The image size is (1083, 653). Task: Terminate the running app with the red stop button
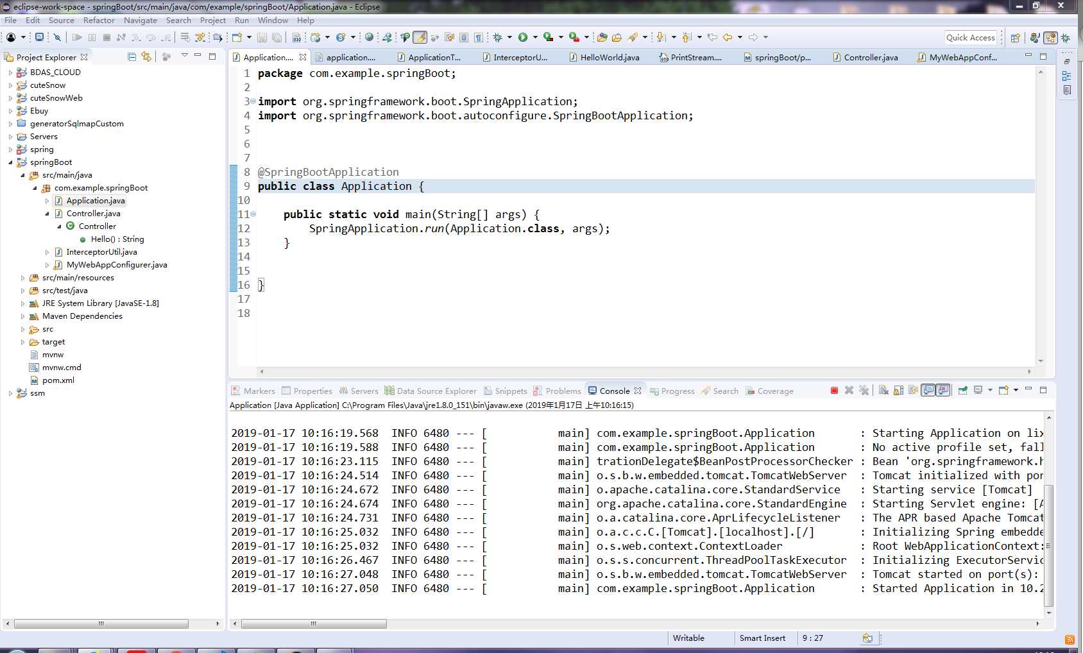point(834,390)
